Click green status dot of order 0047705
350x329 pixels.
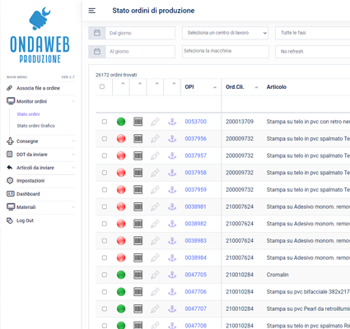pyautogui.click(x=121, y=275)
